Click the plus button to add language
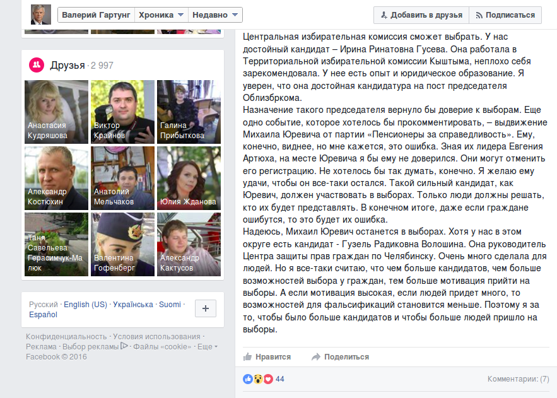This screenshot has width=557, height=398. (x=206, y=308)
